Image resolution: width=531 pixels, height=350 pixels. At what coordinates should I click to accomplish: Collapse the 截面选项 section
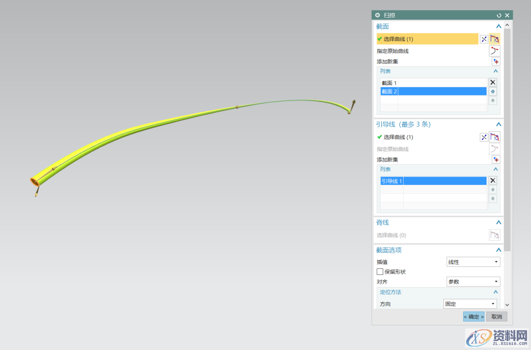pos(499,250)
